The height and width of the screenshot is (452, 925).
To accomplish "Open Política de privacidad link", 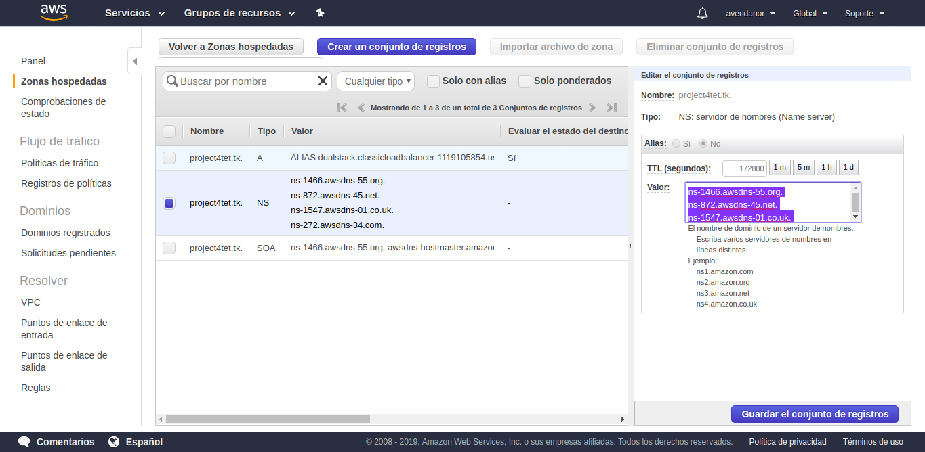I will [x=787, y=442].
